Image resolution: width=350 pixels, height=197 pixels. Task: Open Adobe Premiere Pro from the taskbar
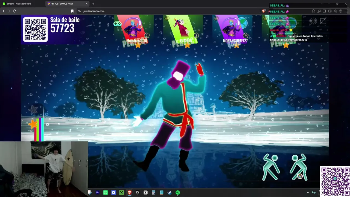(x=98, y=193)
